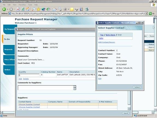The image size is (157, 118).
Task: Open the View menu
Action: 14,5
